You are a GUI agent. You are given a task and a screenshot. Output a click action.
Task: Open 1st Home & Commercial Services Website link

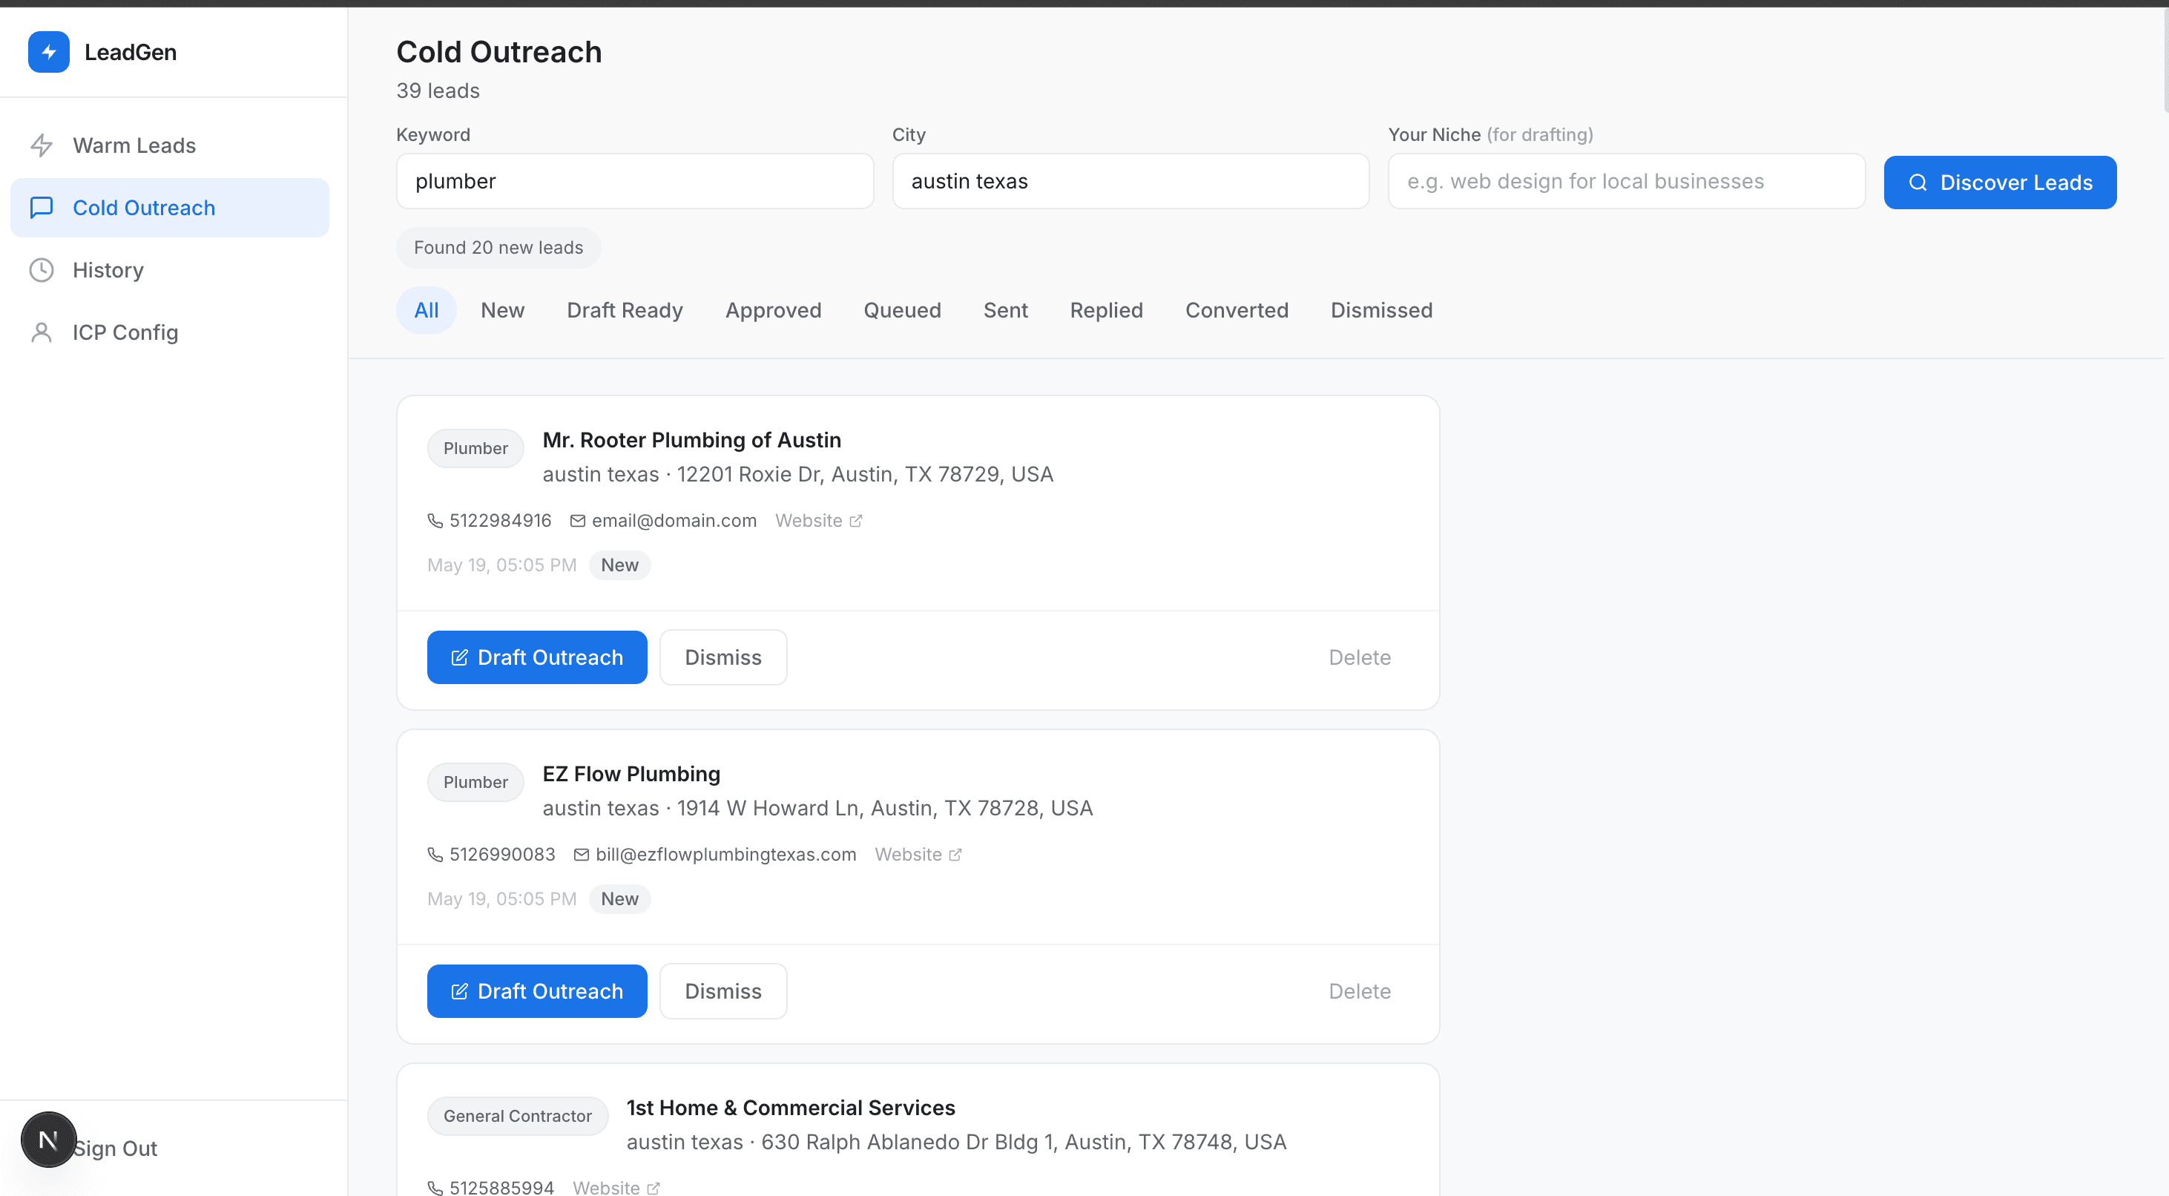[x=616, y=1188]
